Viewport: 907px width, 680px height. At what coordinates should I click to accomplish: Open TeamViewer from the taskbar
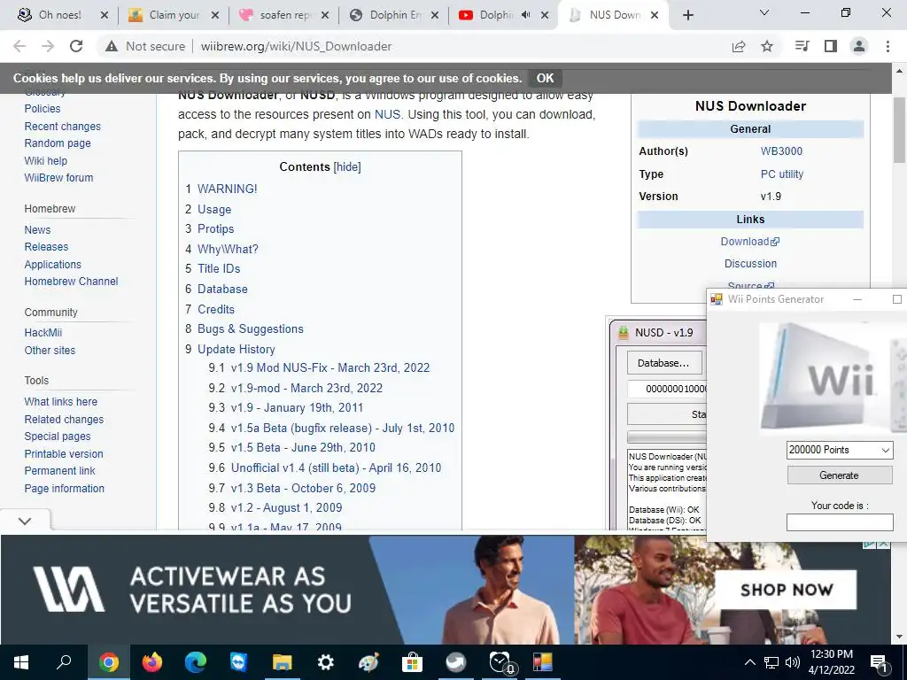(x=238, y=662)
